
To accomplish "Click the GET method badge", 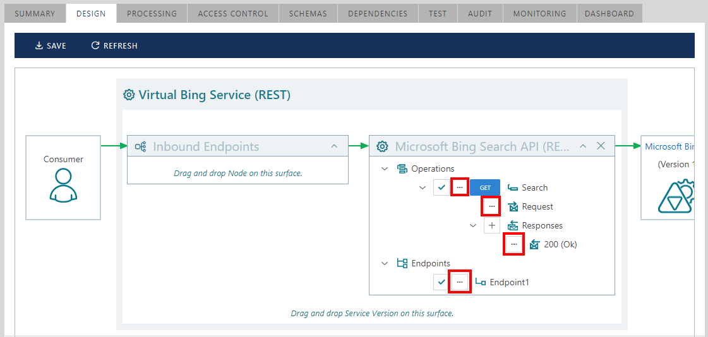I will point(485,187).
